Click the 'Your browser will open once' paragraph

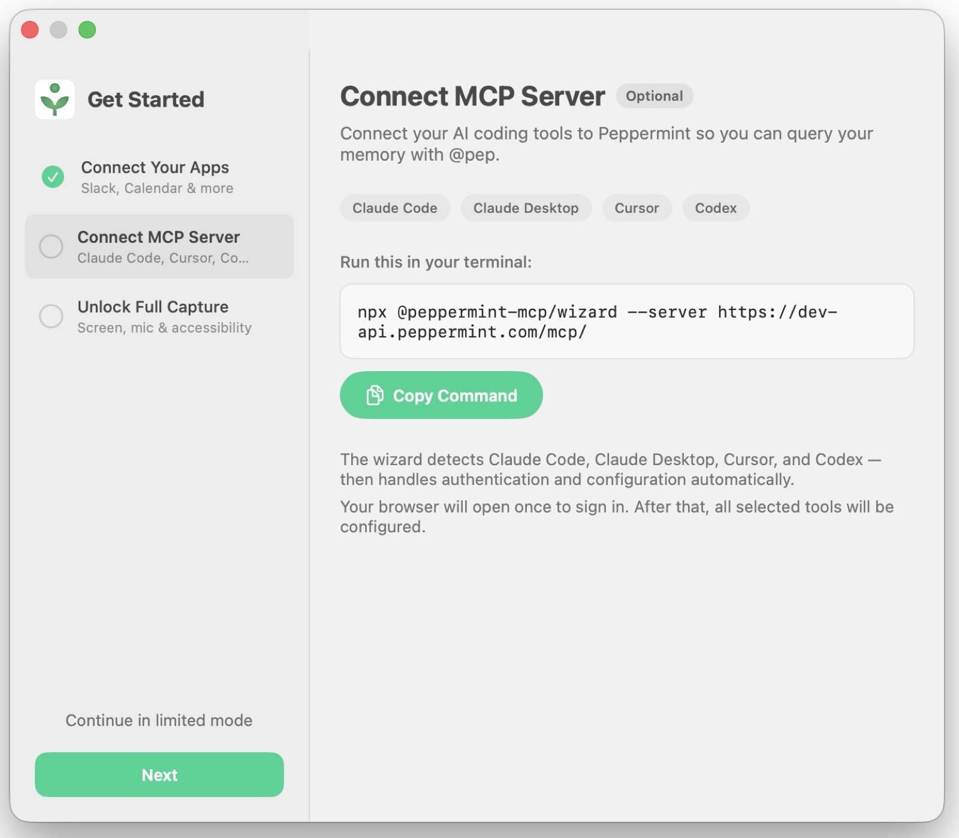(x=617, y=517)
